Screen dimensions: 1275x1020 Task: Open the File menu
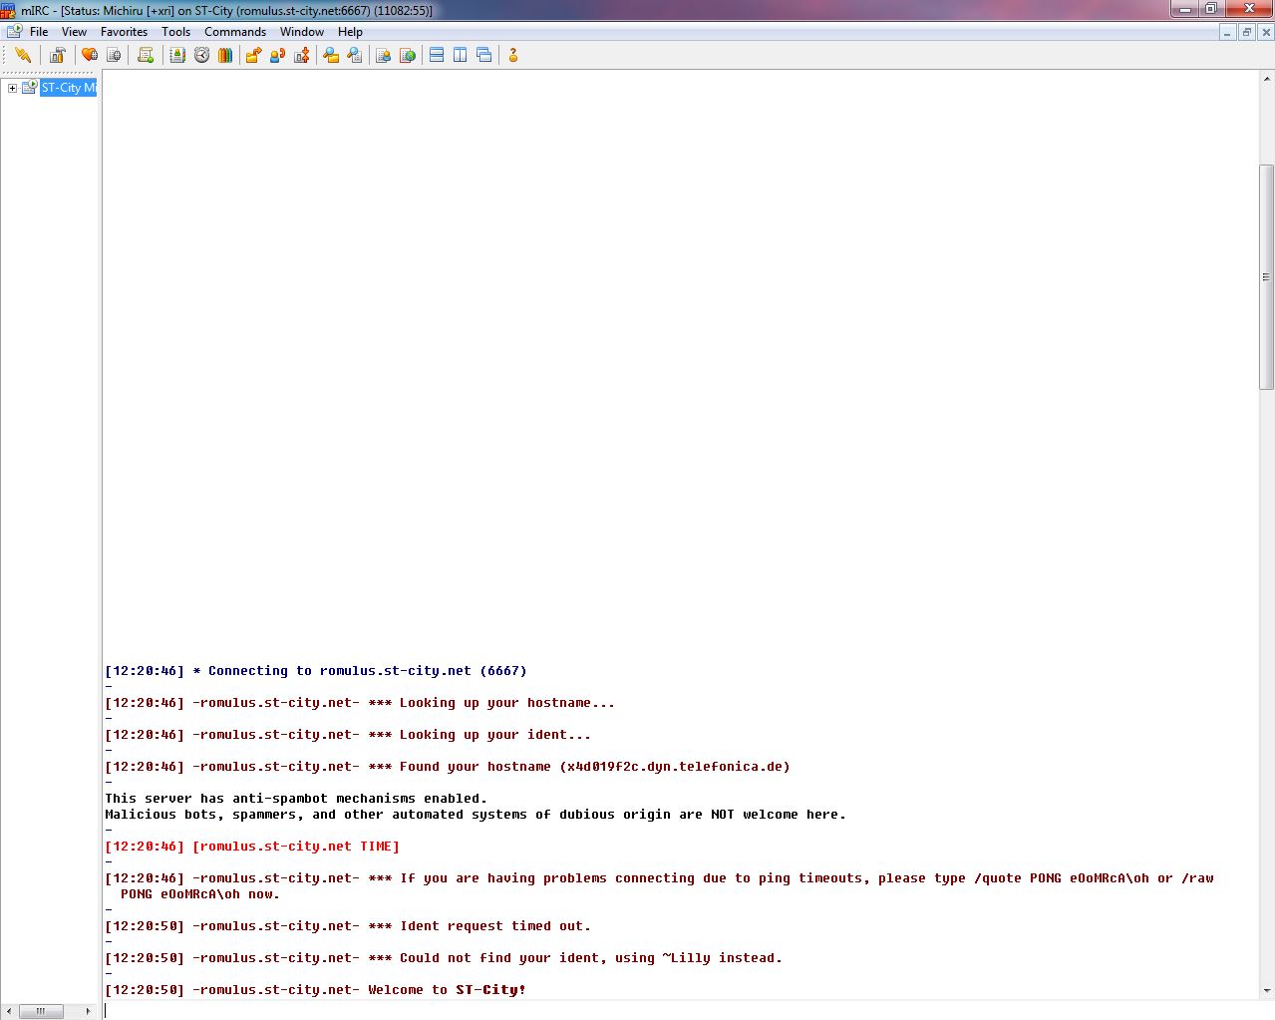pyautogui.click(x=39, y=32)
